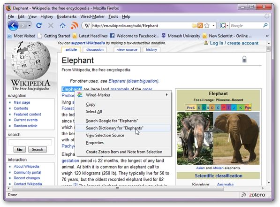Open Elephant (disambiguation) link
The height and width of the screenshot is (207, 280).
coord(134,81)
